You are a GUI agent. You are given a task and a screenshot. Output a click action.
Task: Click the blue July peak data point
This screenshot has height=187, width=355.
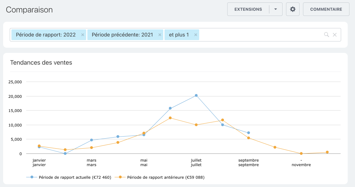(x=196, y=95)
